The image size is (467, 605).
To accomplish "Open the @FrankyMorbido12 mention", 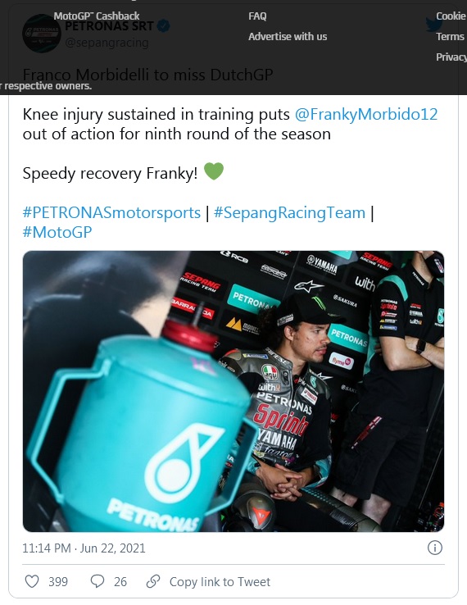I will 366,114.
